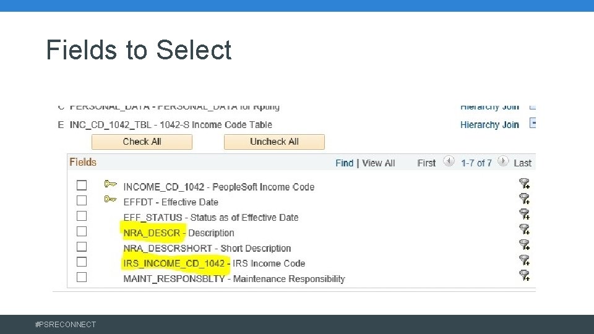594x334 pixels.
Task: Jump to Last page of fields
Action: coord(522,163)
